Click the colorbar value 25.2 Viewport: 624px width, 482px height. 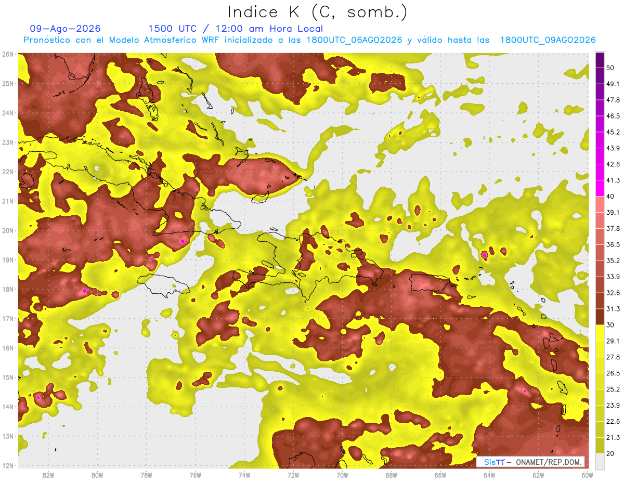click(x=613, y=389)
